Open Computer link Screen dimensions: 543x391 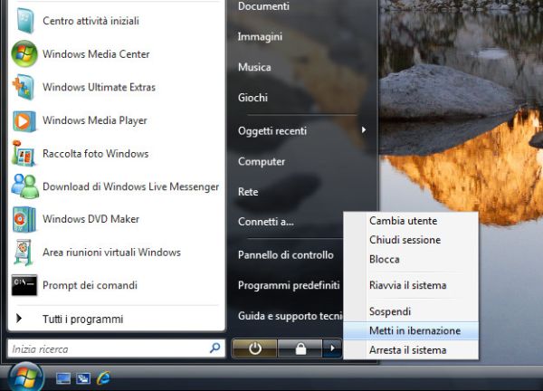pyautogui.click(x=262, y=161)
